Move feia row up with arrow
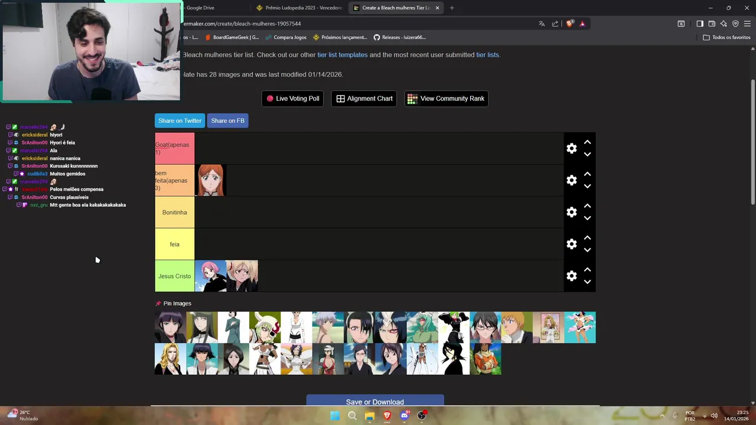The height and width of the screenshot is (425, 756). click(587, 238)
